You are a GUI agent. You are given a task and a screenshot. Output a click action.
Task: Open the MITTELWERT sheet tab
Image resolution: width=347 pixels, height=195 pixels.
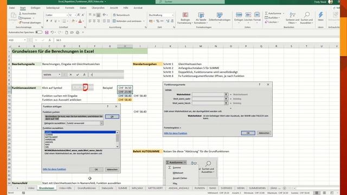[156, 188]
